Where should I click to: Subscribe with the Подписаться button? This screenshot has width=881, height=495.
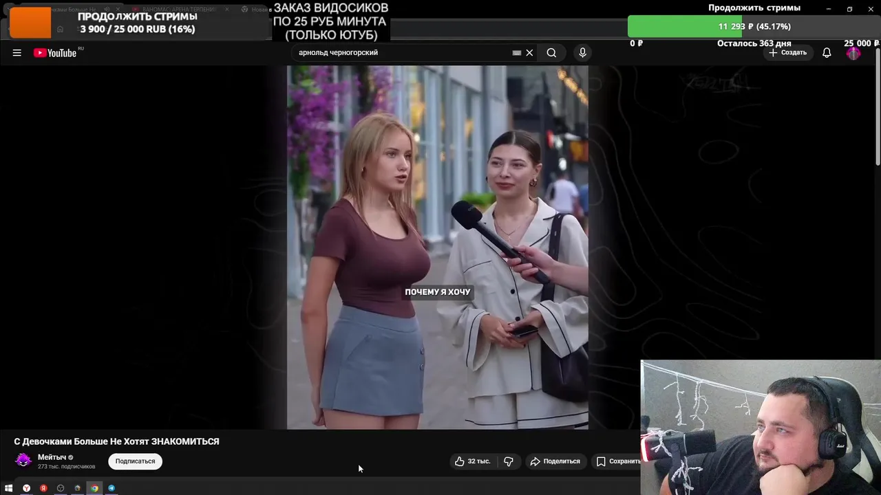point(135,461)
